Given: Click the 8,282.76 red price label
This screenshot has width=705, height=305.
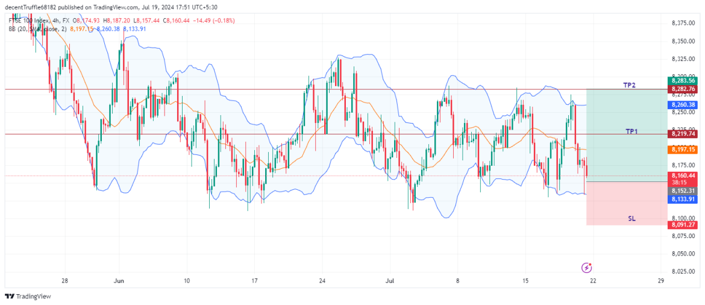Looking at the screenshot, I should [x=681, y=89].
